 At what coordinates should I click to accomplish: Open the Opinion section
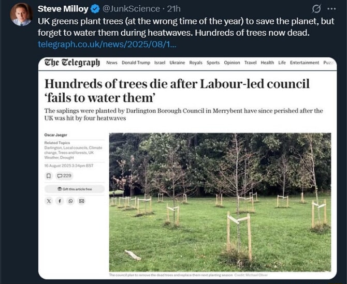(x=232, y=63)
